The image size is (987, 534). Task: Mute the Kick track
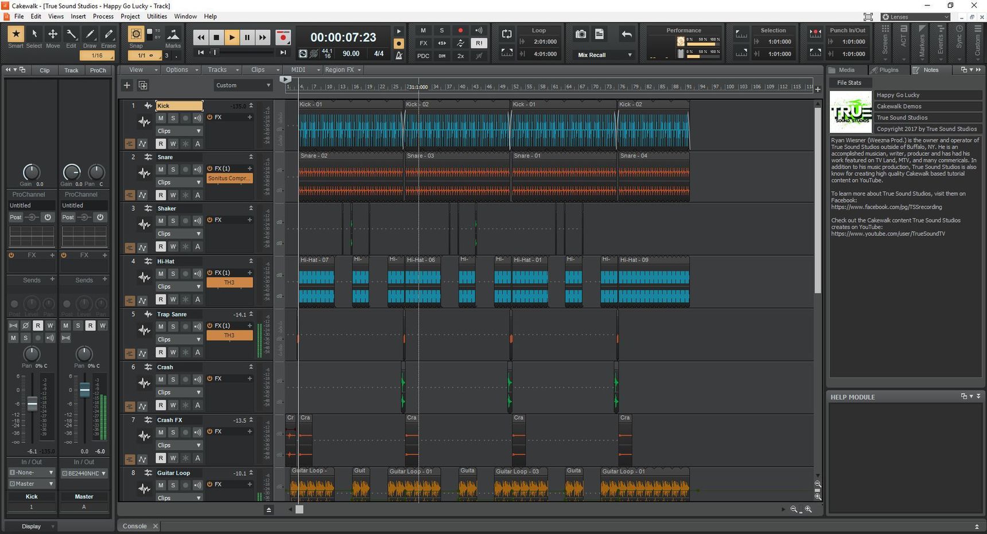(x=161, y=118)
